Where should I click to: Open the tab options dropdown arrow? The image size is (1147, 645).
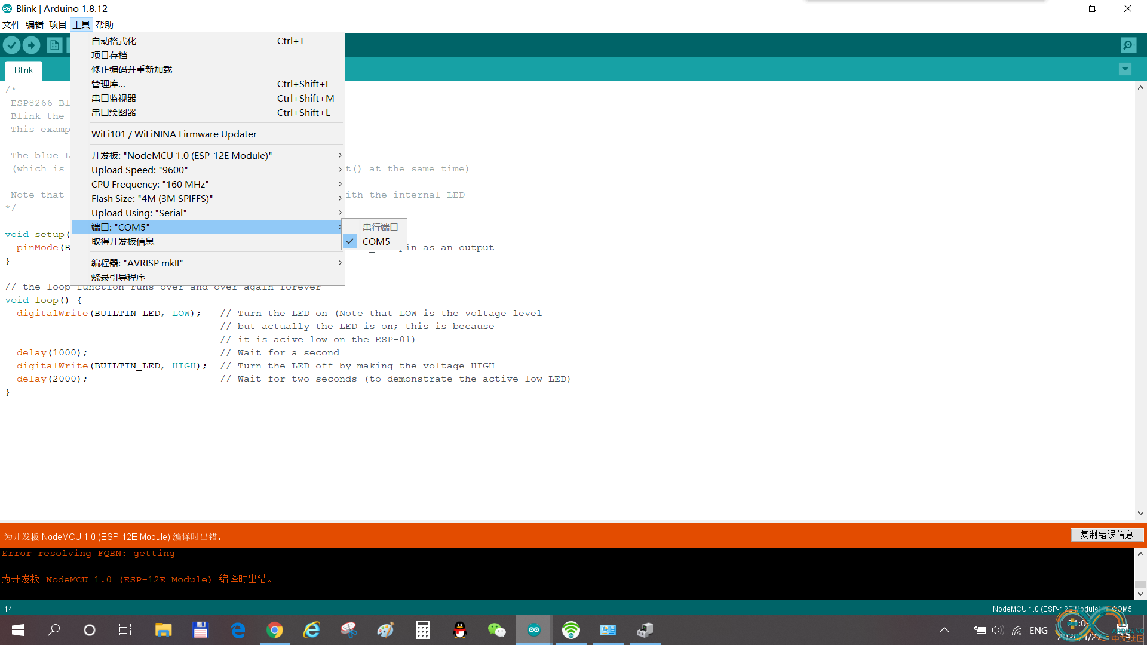click(1125, 69)
